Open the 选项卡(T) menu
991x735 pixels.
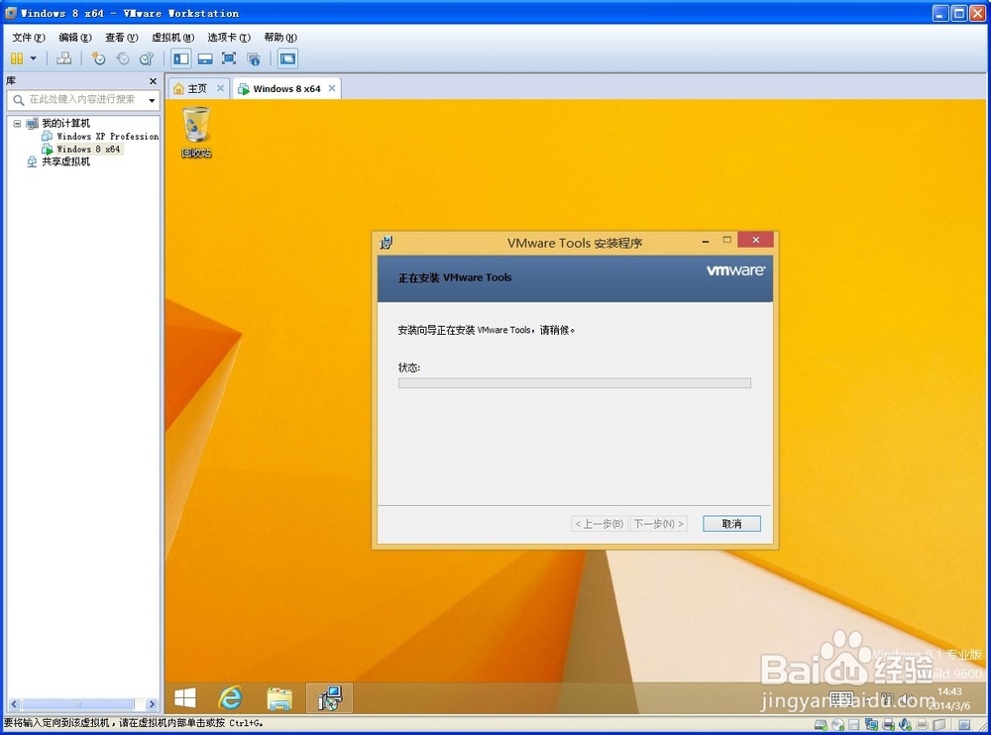pyautogui.click(x=229, y=38)
